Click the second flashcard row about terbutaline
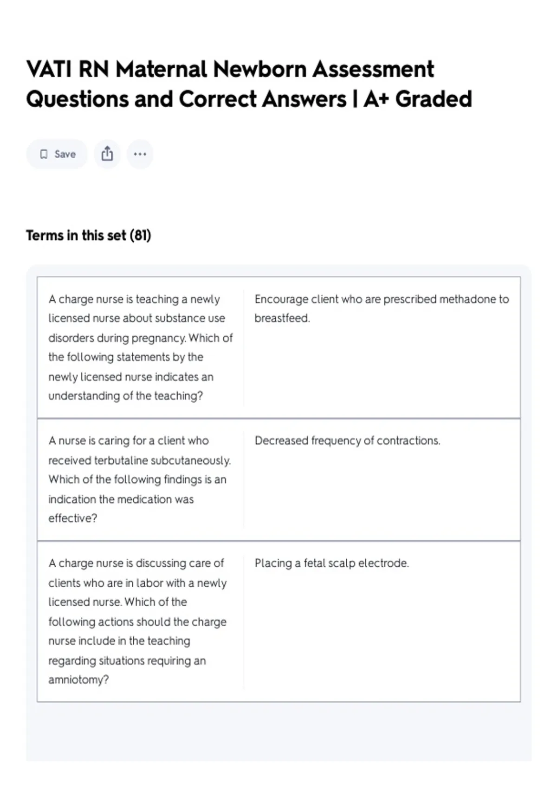The height and width of the screenshot is (789, 557). click(278, 479)
